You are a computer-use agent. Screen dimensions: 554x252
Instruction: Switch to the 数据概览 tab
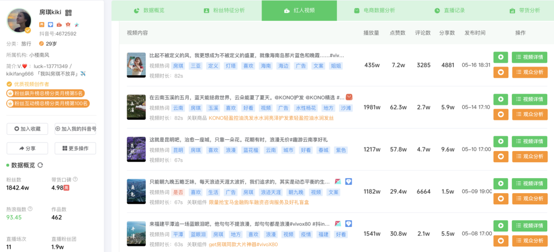coord(149,11)
